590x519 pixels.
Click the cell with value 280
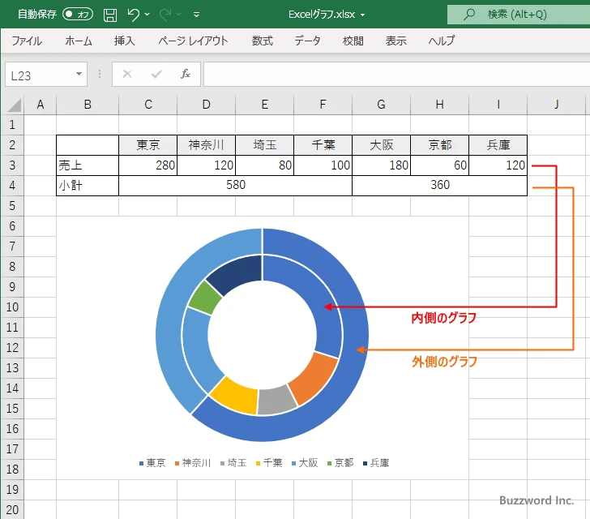pyautogui.click(x=147, y=165)
